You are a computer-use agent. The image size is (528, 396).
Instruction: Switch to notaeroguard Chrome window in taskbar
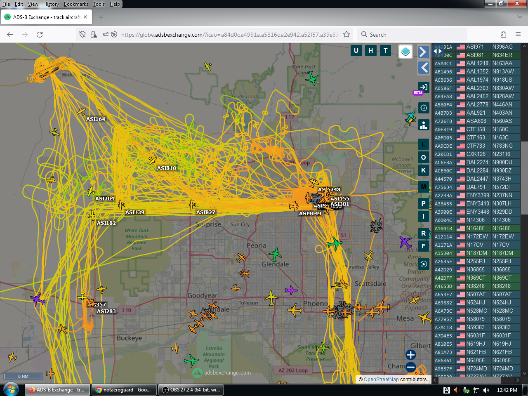124,390
